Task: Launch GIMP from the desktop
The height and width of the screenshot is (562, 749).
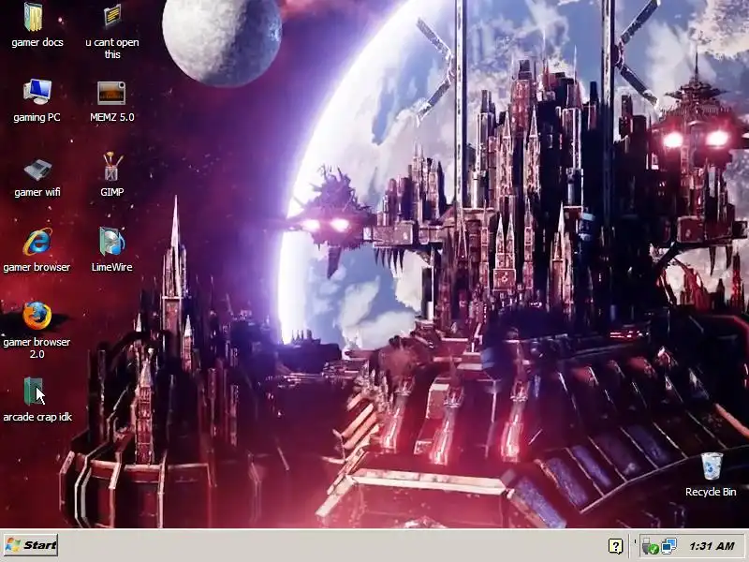Action: (x=111, y=167)
